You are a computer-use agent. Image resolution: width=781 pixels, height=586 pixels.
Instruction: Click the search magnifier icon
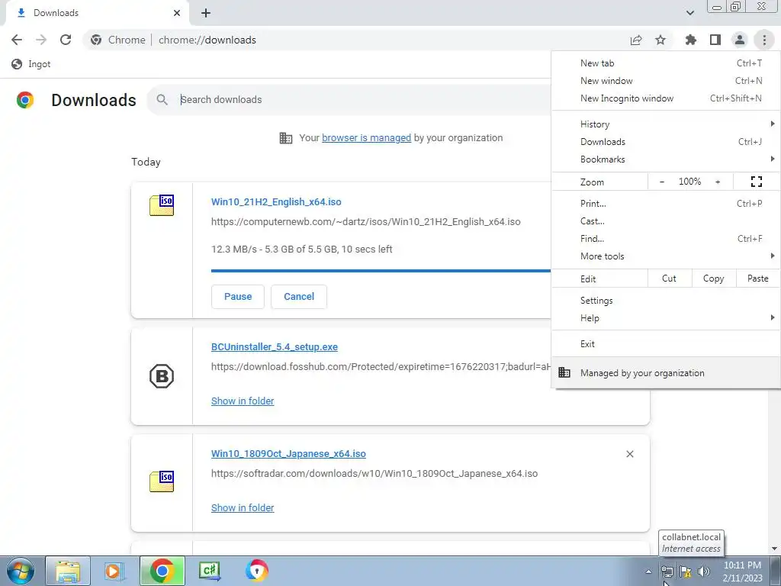162,100
